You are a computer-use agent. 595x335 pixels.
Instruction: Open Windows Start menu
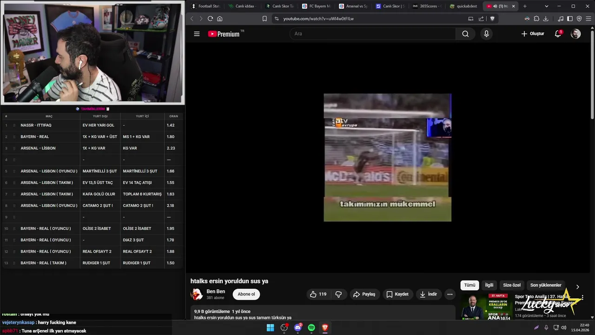(270, 328)
